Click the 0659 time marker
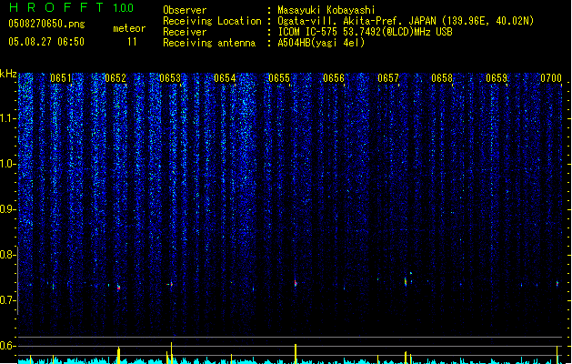This screenshot has height=364, width=572. point(497,78)
